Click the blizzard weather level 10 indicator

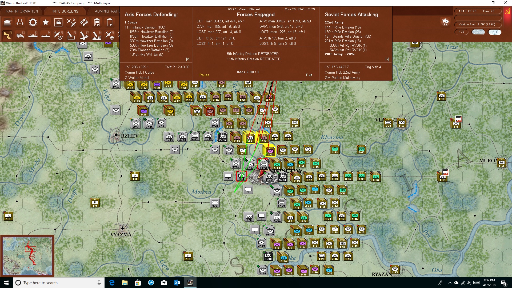click(495, 32)
